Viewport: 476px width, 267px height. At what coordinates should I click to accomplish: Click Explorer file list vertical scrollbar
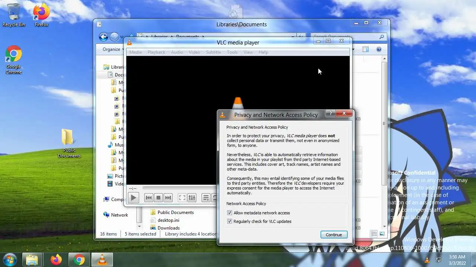pyautogui.click(x=385, y=123)
